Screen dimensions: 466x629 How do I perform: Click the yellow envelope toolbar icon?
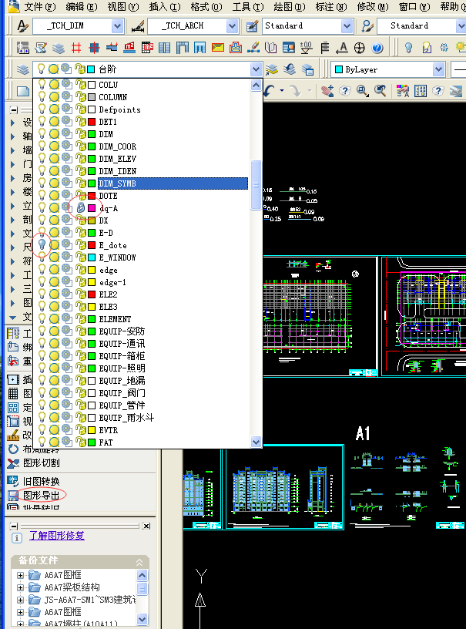click(217, 48)
